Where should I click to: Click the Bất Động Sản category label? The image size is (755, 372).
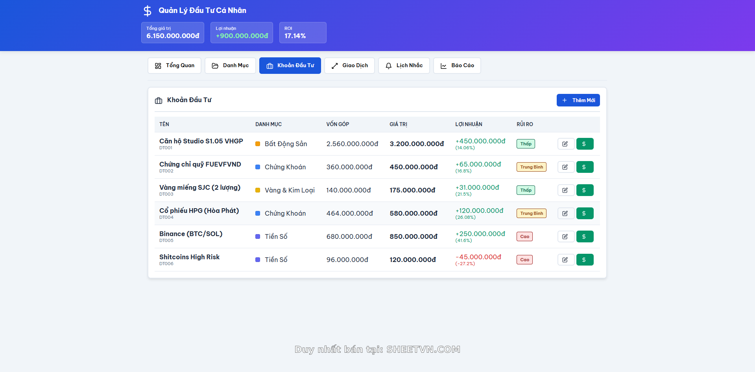tap(286, 144)
